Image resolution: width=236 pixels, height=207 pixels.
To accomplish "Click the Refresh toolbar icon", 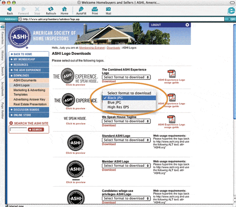I will [x=51, y=9].
